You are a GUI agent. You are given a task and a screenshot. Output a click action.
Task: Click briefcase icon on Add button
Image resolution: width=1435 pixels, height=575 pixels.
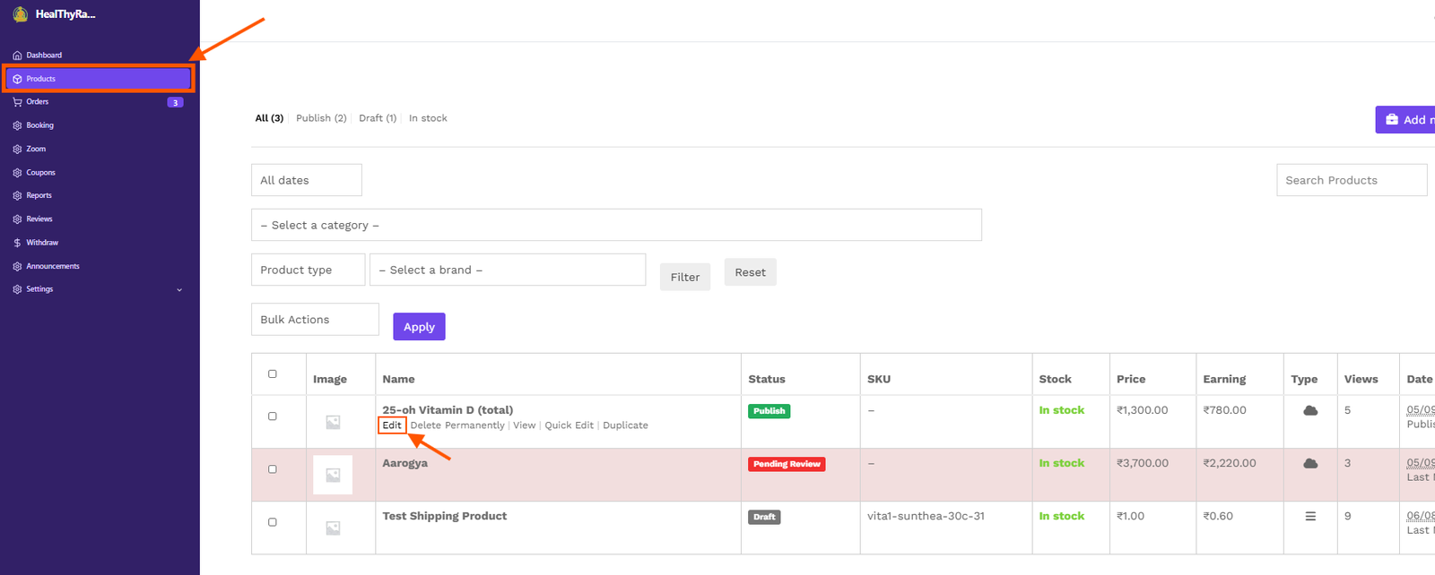pyautogui.click(x=1392, y=119)
